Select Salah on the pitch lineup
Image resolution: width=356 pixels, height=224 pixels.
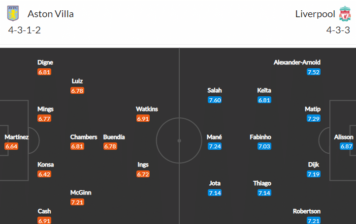[x=215, y=90]
